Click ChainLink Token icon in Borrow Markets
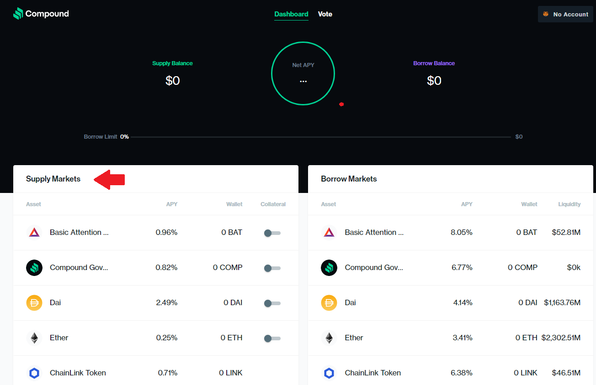Viewport: 596px width, 385px height. click(329, 373)
